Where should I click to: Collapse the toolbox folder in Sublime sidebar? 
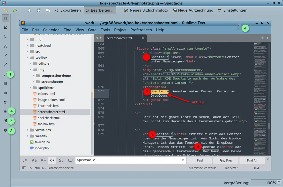[28, 57]
